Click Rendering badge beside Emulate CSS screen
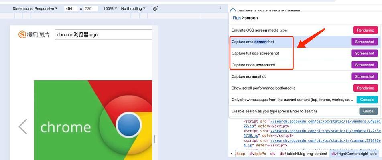The width and height of the screenshot is (382, 160). click(x=365, y=30)
